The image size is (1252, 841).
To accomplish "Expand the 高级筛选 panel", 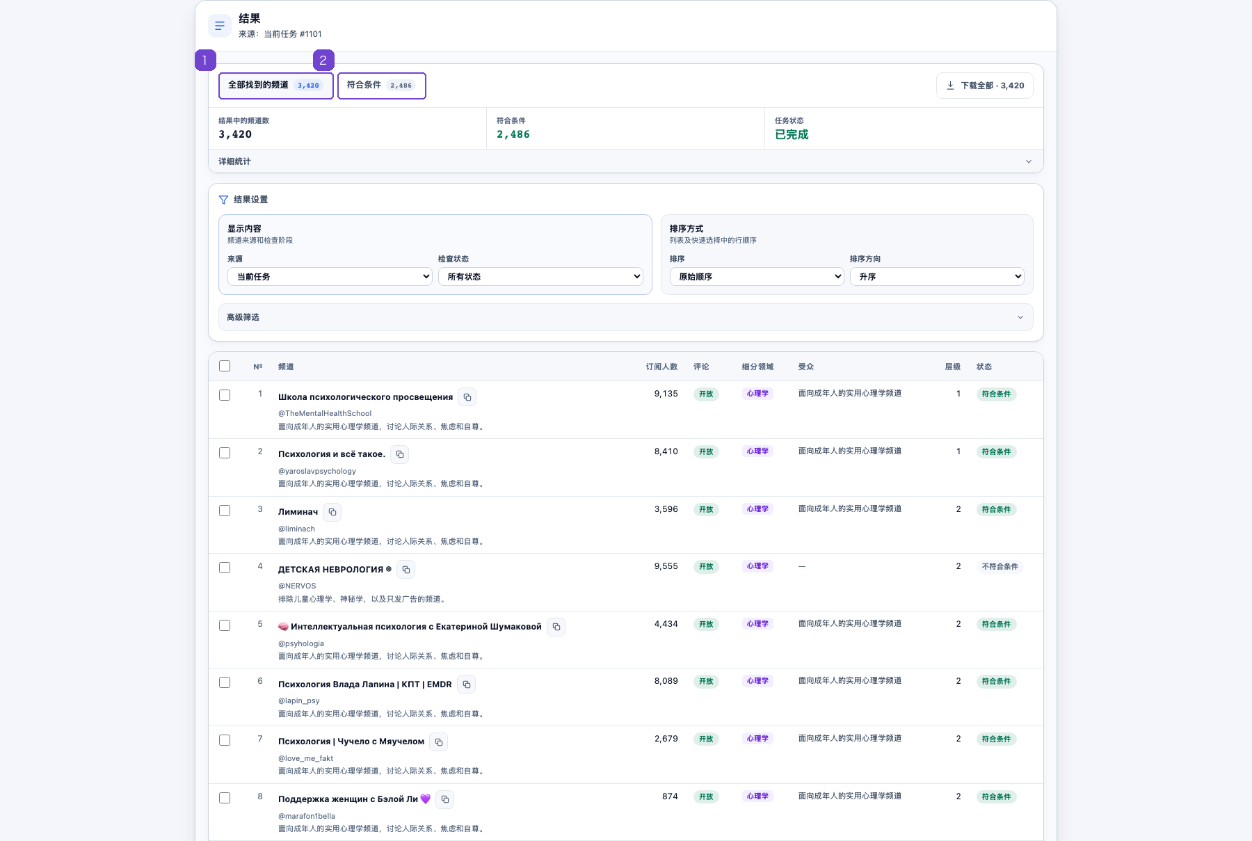I will click(625, 317).
